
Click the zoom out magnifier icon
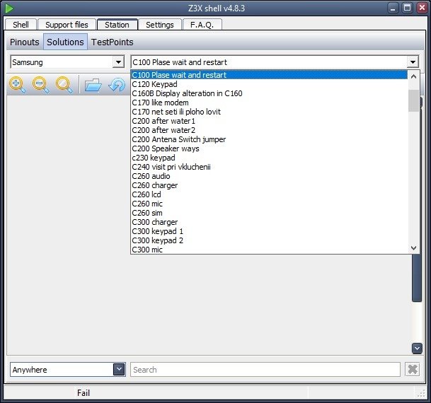click(40, 85)
